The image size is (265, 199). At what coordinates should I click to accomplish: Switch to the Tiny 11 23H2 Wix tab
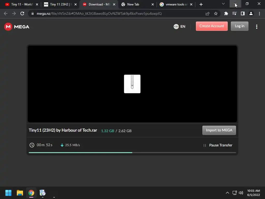point(60,4)
